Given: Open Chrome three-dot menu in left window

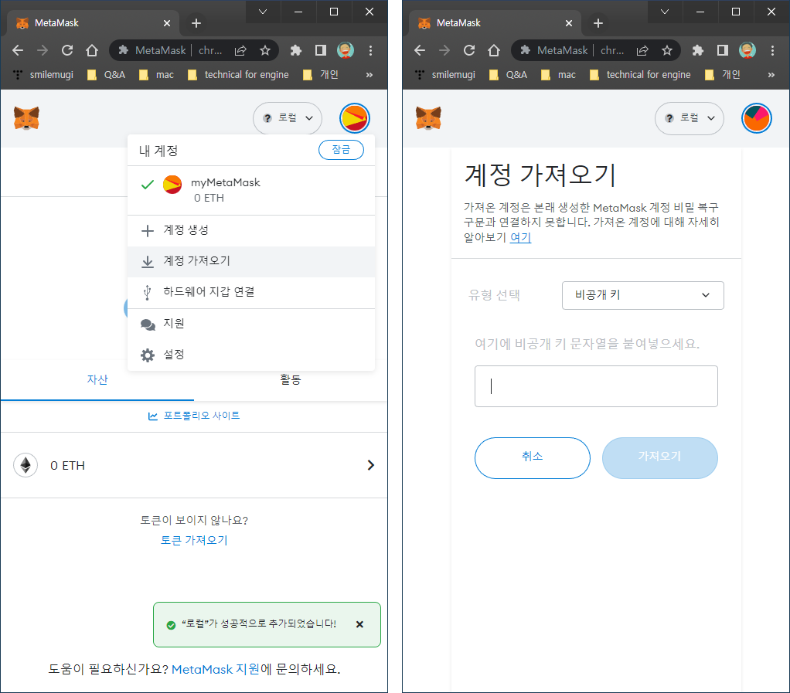Looking at the screenshot, I should click(x=370, y=50).
